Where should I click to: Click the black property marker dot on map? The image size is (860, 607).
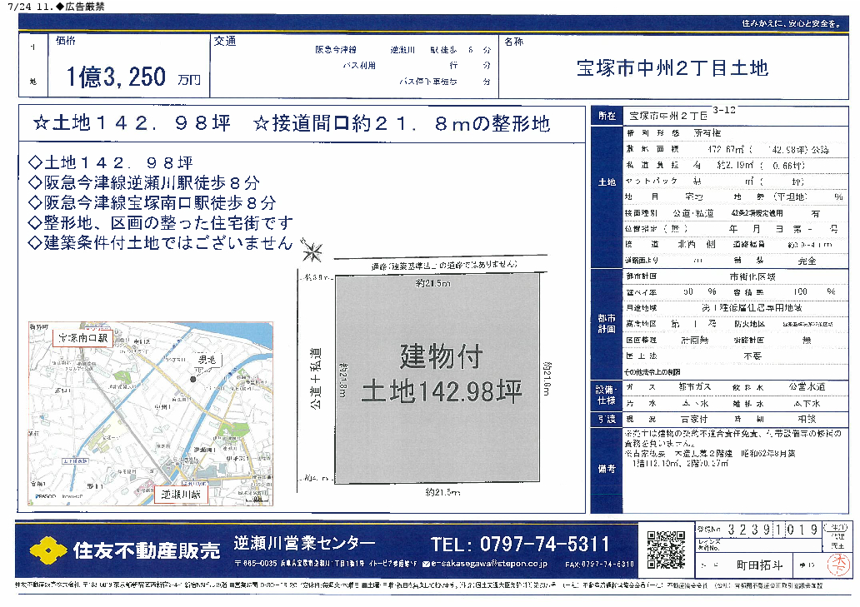(193, 380)
